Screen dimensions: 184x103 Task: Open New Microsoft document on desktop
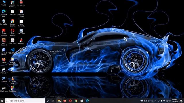(x=21, y=23)
